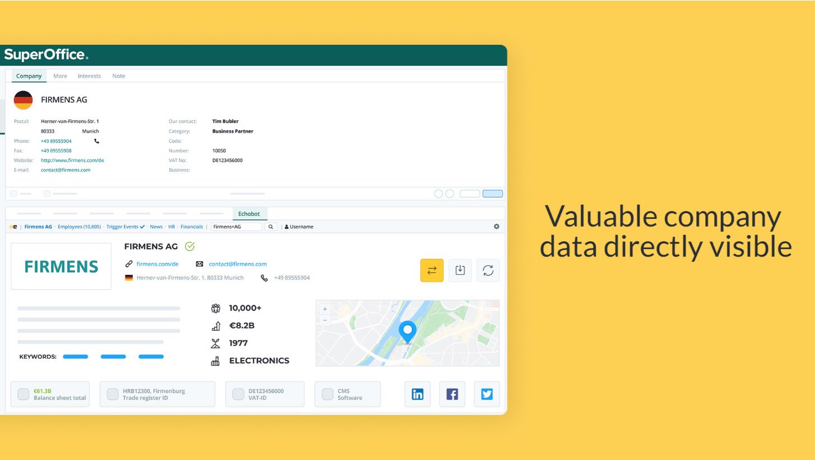Click the refresh circular arrows button
Screen dimensions: 815x460
click(x=488, y=270)
